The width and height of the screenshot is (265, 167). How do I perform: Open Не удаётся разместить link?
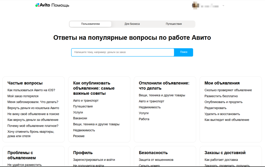pyautogui.click(x=25, y=165)
